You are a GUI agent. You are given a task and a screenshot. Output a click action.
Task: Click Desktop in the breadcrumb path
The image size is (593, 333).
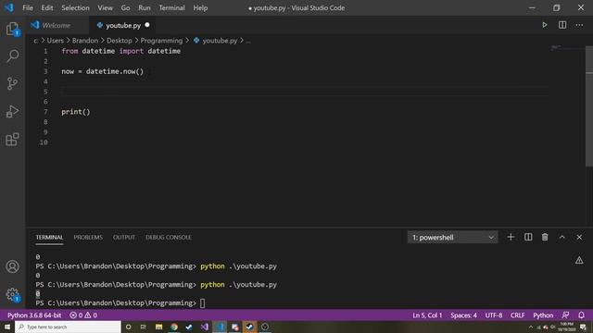click(x=120, y=41)
